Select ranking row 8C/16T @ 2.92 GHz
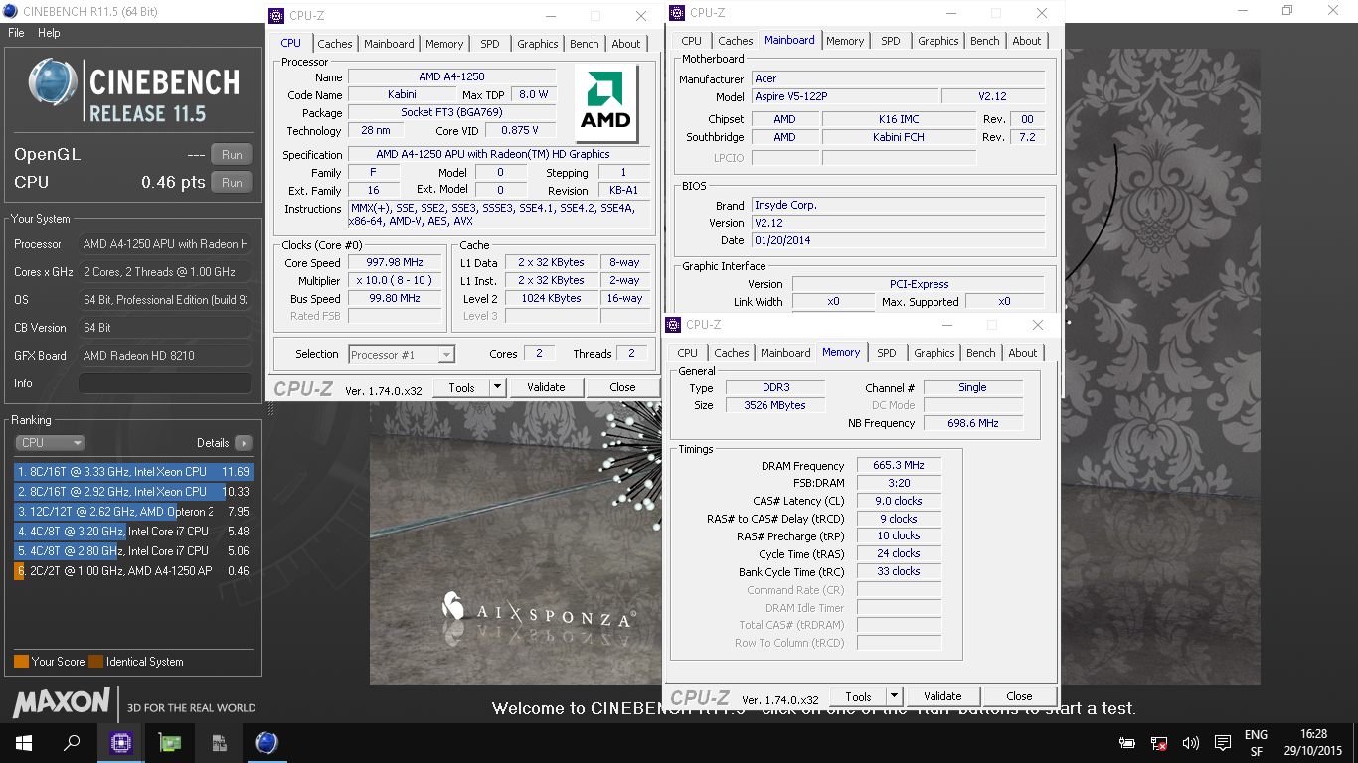 (134, 492)
